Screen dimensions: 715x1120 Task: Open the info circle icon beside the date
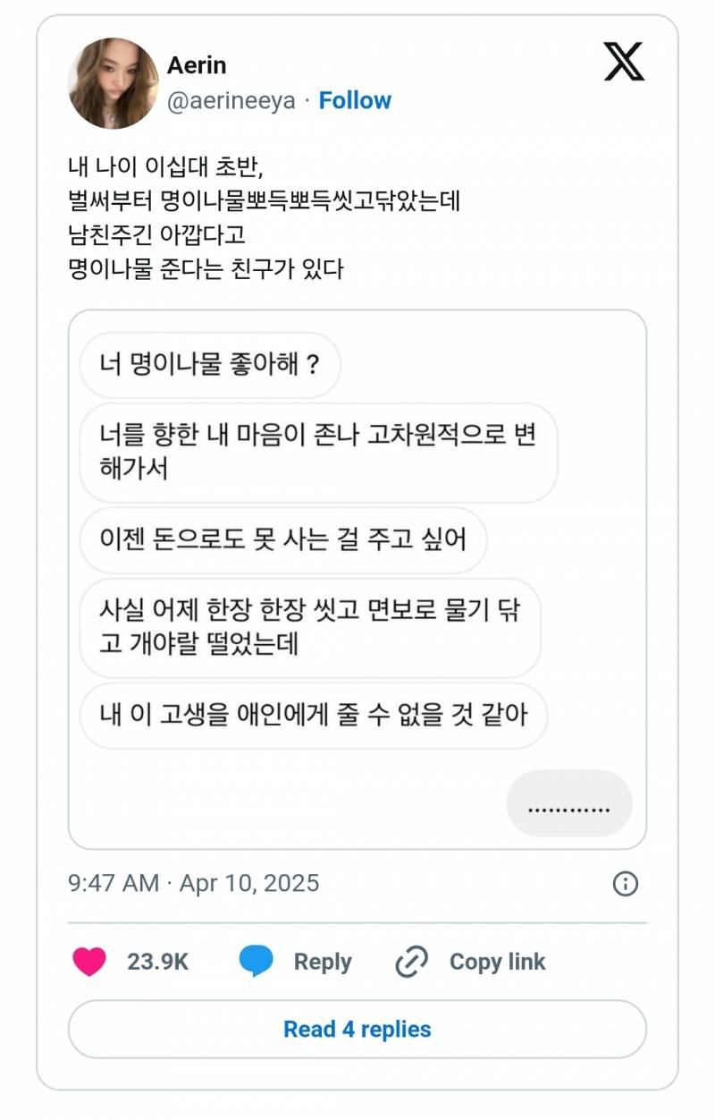[625, 884]
